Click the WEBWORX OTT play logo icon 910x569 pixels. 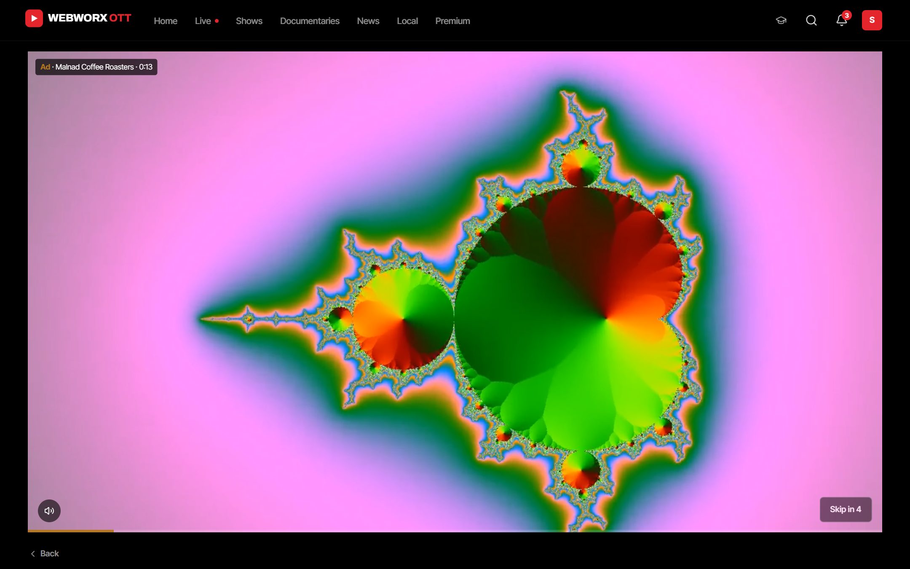point(34,19)
